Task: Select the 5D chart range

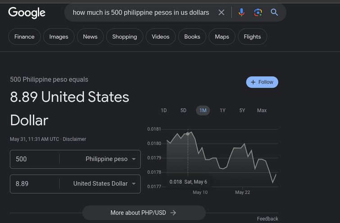Action: pyautogui.click(x=183, y=111)
